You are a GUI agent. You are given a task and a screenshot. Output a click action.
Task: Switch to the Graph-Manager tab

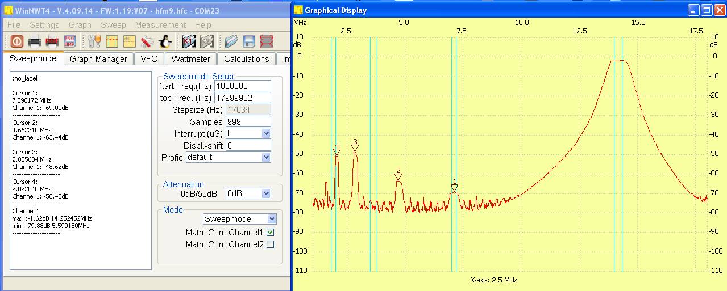click(99, 59)
